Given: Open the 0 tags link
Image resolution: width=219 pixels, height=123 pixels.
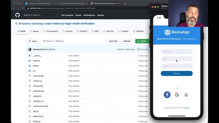Looking at the screenshot, I should click(x=60, y=41).
